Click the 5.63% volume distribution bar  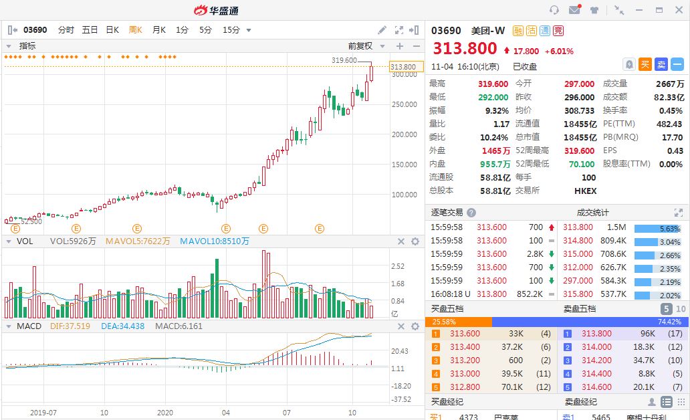click(x=657, y=229)
